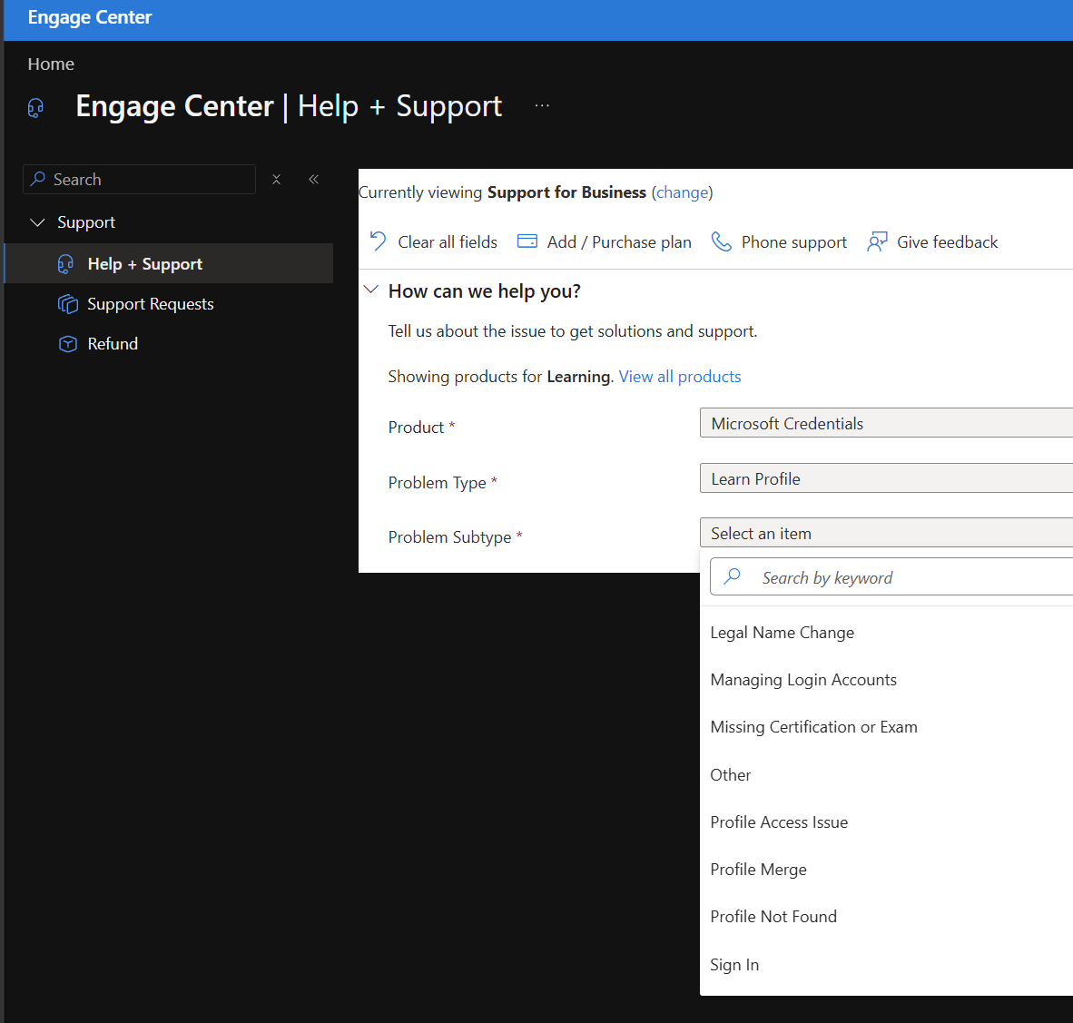The image size is (1073, 1023).
Task: Click the Home breadcrumb link
Action: click(x=51, y=64)
